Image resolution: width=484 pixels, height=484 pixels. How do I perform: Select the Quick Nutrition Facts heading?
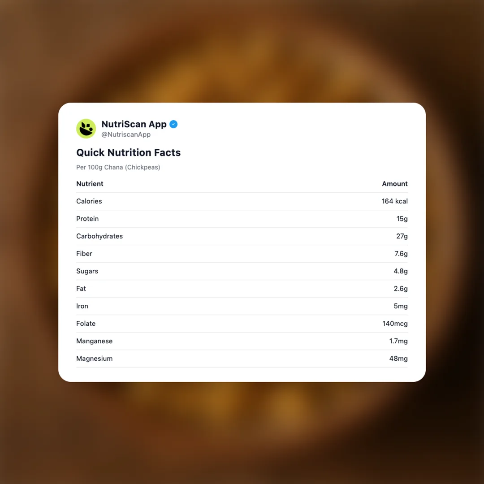[x=128, y=152]
